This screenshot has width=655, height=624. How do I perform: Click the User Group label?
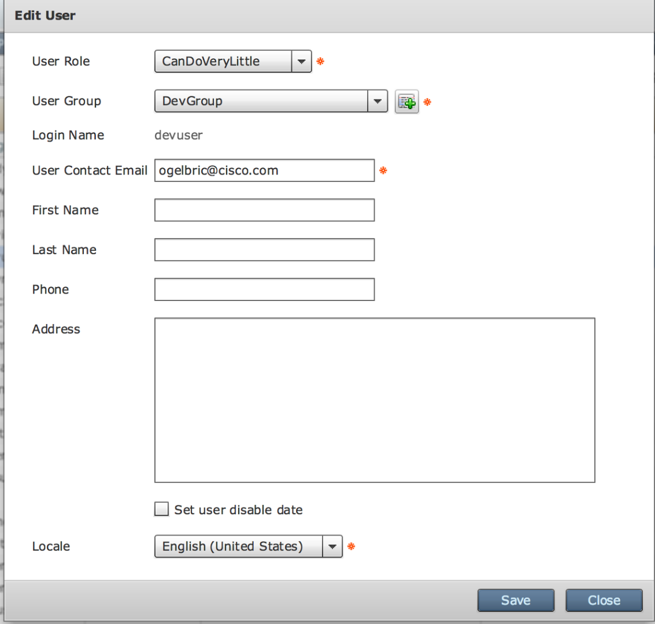pos(66,101)
